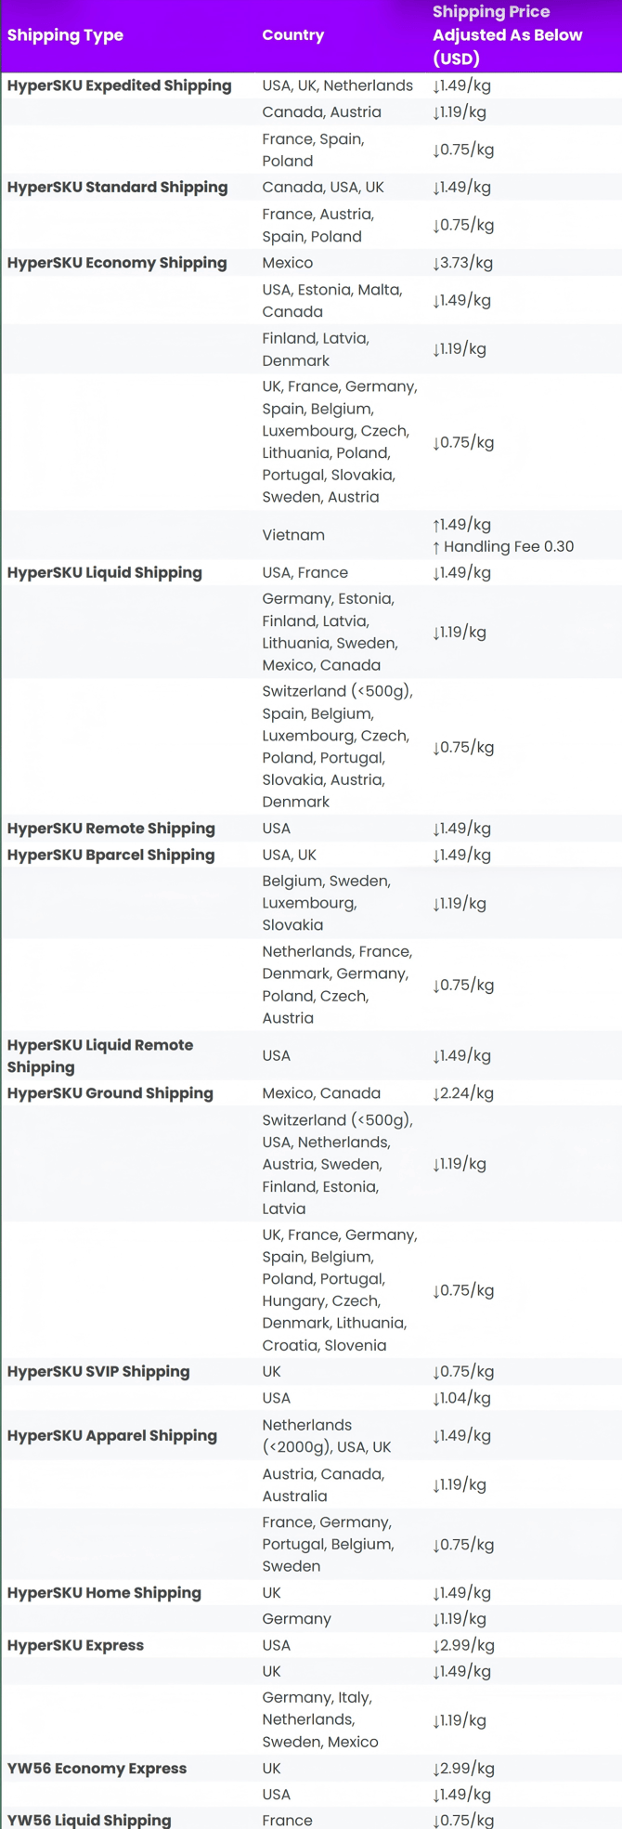Select the HyperSKU Expedited Shipping label
The height and width of the screenshot is (1829, 622).
[x=119, y=85]
